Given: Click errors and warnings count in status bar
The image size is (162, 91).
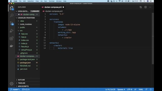Looking at the screenshot, I should (26, 89).
